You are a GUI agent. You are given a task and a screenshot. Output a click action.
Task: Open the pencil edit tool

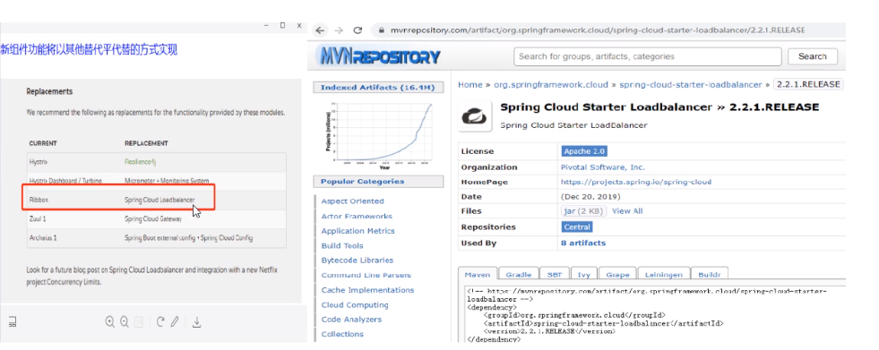(175, 321)
